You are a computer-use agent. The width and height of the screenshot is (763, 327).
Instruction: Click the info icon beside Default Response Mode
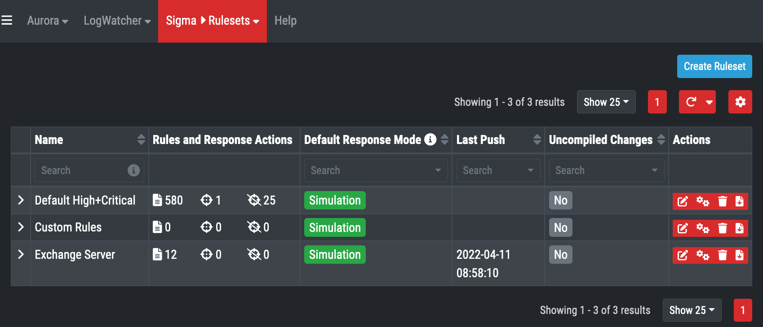pyautogui.click(x=430, y=140)
